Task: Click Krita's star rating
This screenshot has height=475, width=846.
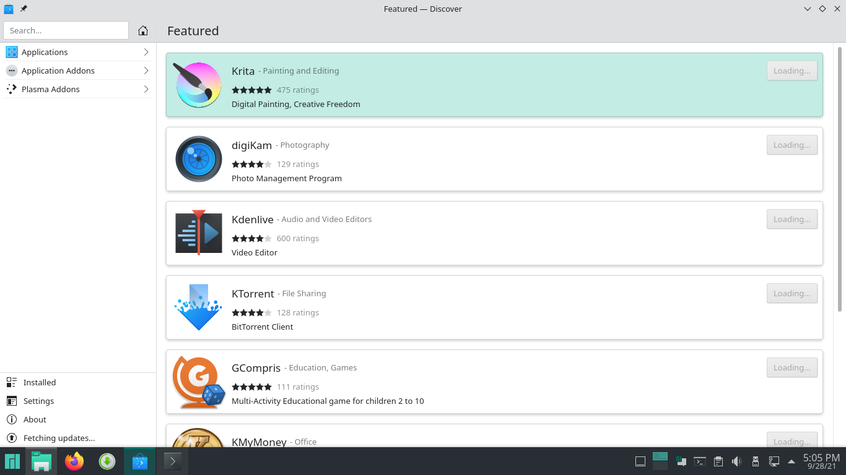Action: [x=251, y=90]
